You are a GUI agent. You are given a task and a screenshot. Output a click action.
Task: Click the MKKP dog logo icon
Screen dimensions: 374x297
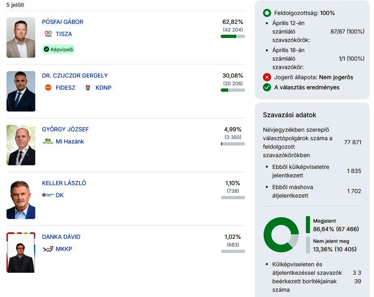(48, 249)
